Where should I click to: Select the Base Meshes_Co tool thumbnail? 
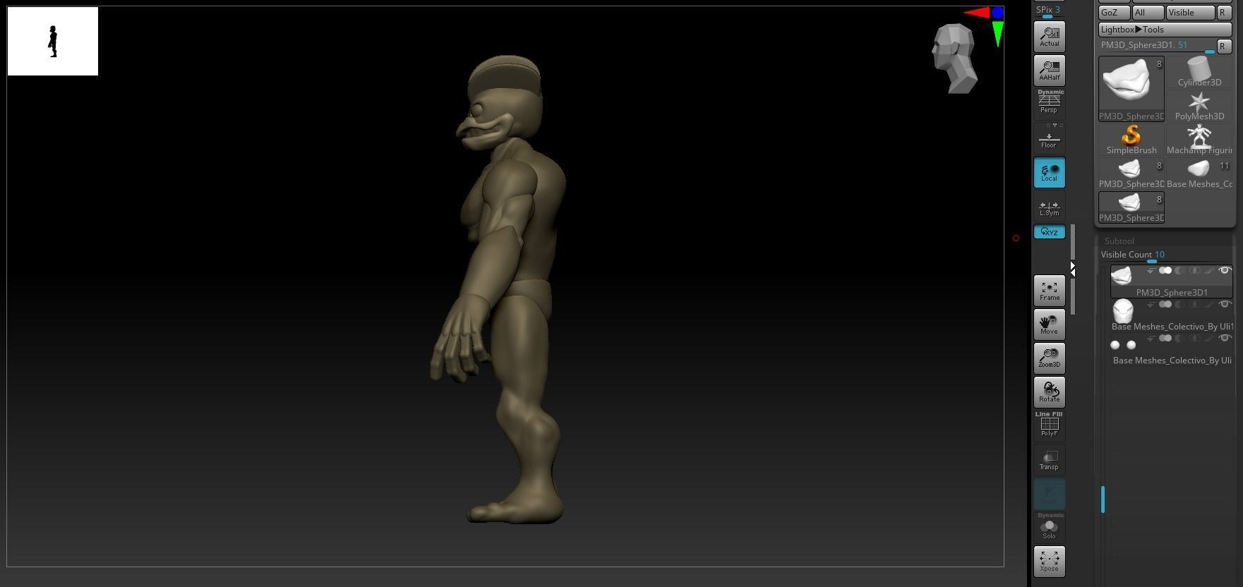(1199, 174)
